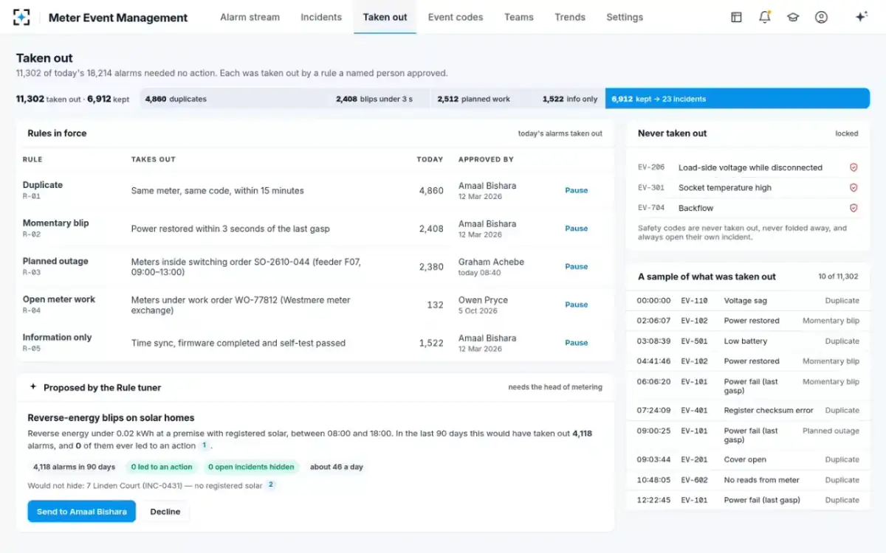Click the EV-301 event code

coord(651,187)
